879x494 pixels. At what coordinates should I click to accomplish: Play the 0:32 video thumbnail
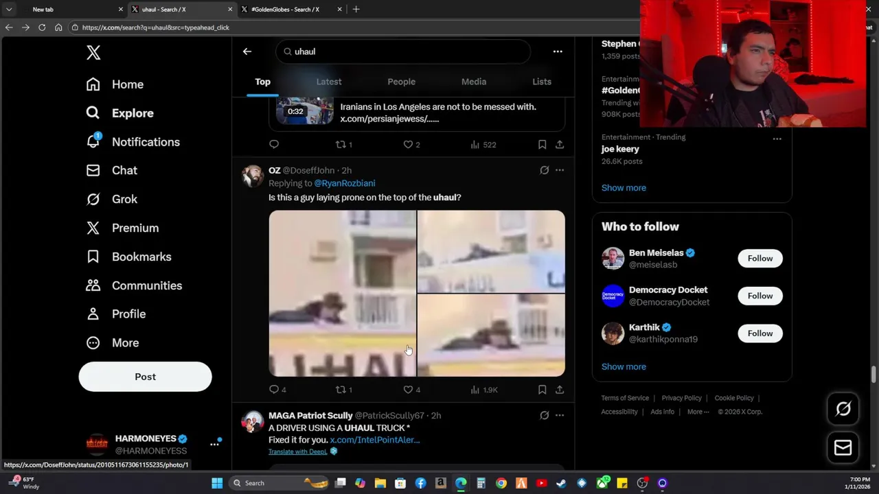click(305, 110)
